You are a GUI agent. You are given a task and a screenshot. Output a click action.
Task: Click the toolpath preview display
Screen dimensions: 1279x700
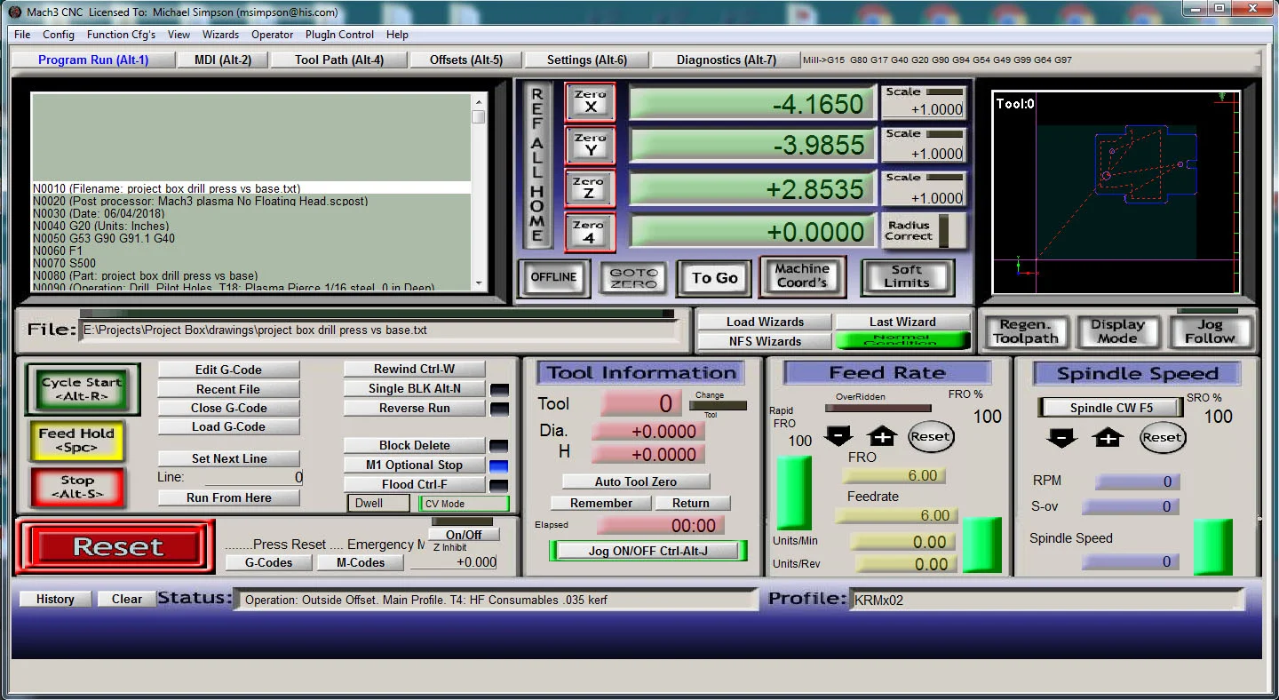click(x=1116, y=192)
